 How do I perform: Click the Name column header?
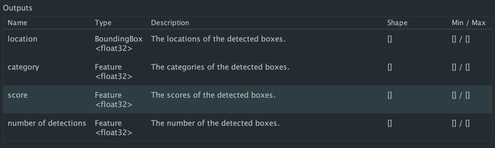(18, 23)
